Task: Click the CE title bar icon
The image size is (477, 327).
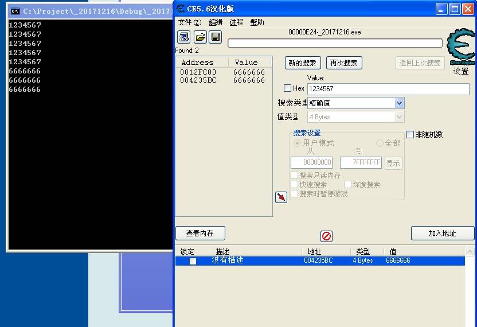Action: (181, 9)
